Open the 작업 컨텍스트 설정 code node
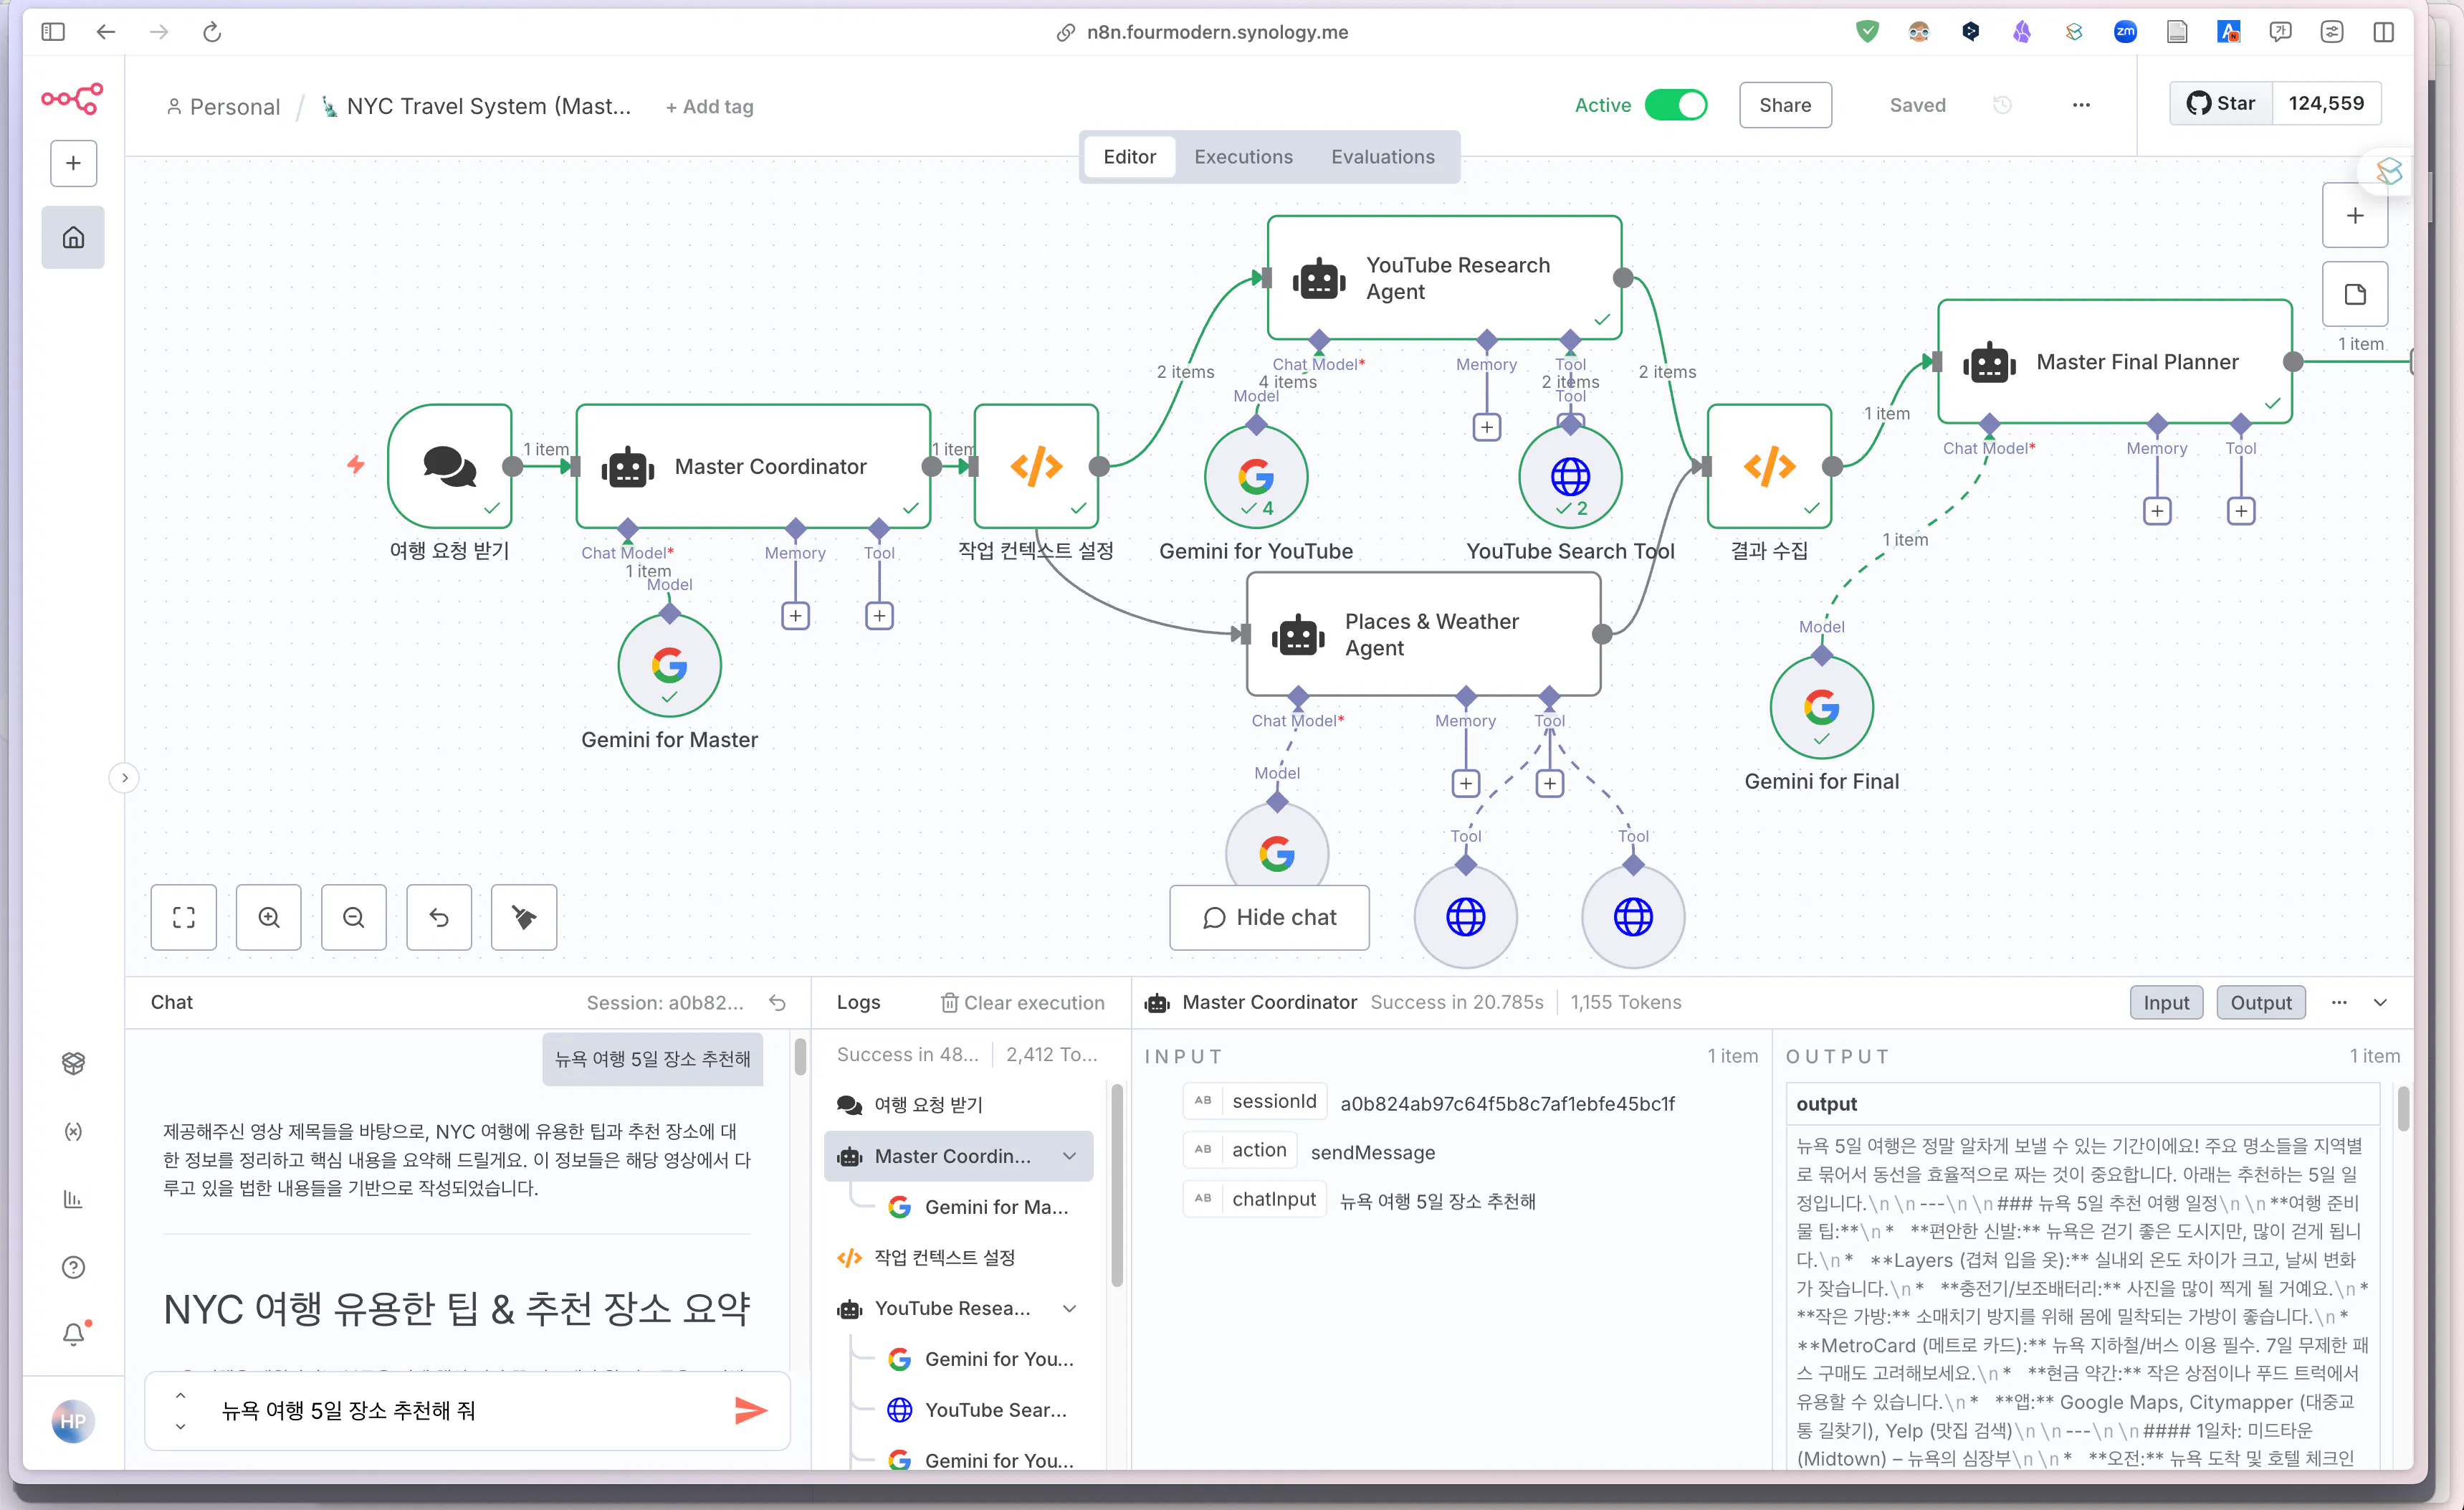 point(1036,466)
